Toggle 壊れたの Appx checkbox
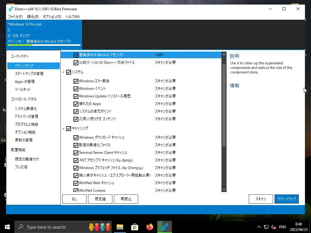 (76, 104)
